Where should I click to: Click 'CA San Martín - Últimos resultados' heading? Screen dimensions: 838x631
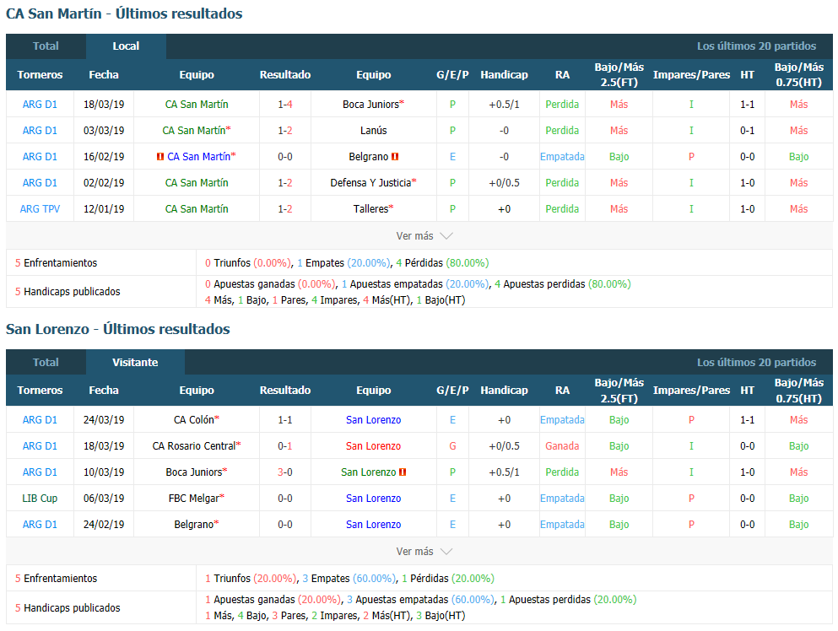tap(124, 13)
